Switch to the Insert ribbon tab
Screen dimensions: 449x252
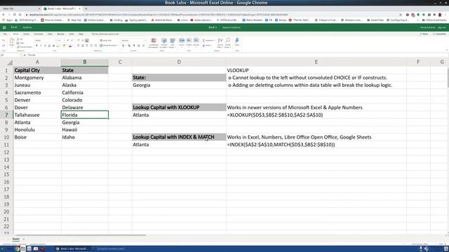(x=27, y=34)
